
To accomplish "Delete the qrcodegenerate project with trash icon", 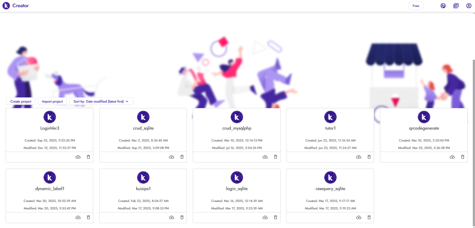I will click(462, 157).
